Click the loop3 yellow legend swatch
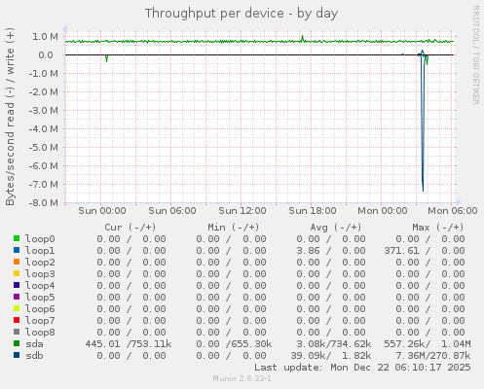 pyautogui.click(x=17, y=273)
